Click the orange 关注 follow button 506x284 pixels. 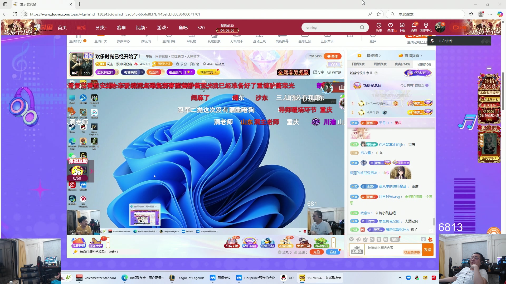point(333,56)
